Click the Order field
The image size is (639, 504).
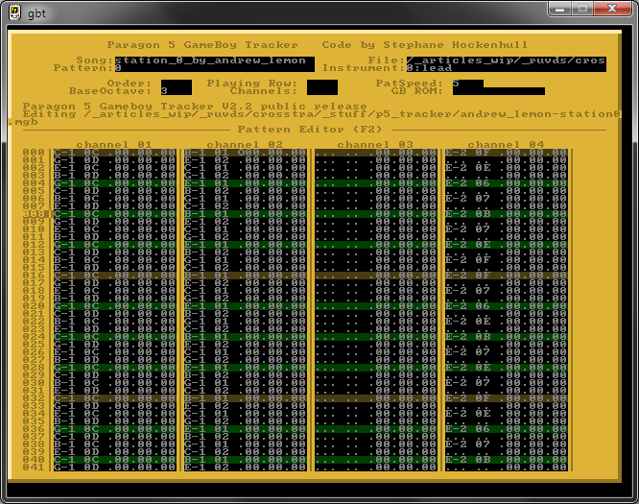click(x=176, y=84)
